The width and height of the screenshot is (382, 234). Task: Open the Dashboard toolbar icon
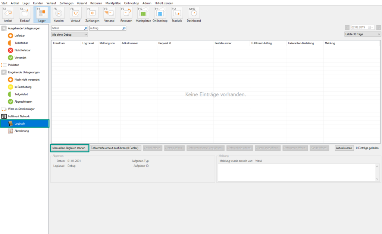194,14
